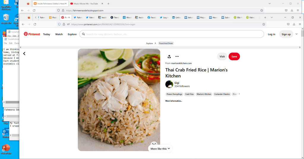Close the Inside Fahmeena Odetta's Head tab
This screenshot has width=304, height=159.
click(66, 4)
